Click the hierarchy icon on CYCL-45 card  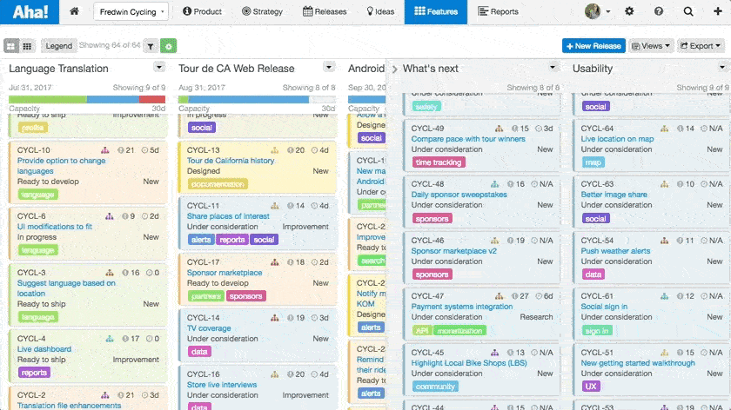pyautogui.click(x=494, y=353)
